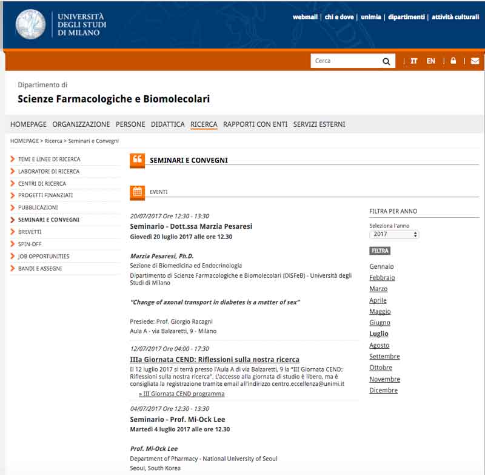The width and height of the screenshot is (485, 475).
Task: Filter events by Settembre
Action: 384,356
